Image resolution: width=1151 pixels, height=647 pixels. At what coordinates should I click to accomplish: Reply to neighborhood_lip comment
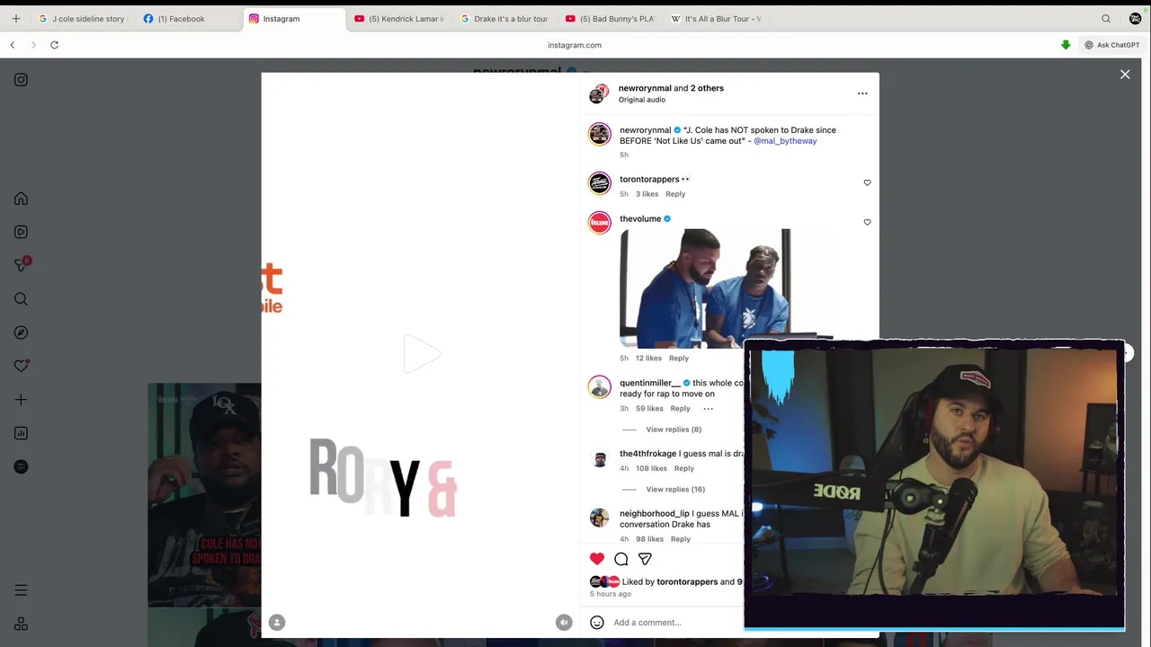click(681, 539)
